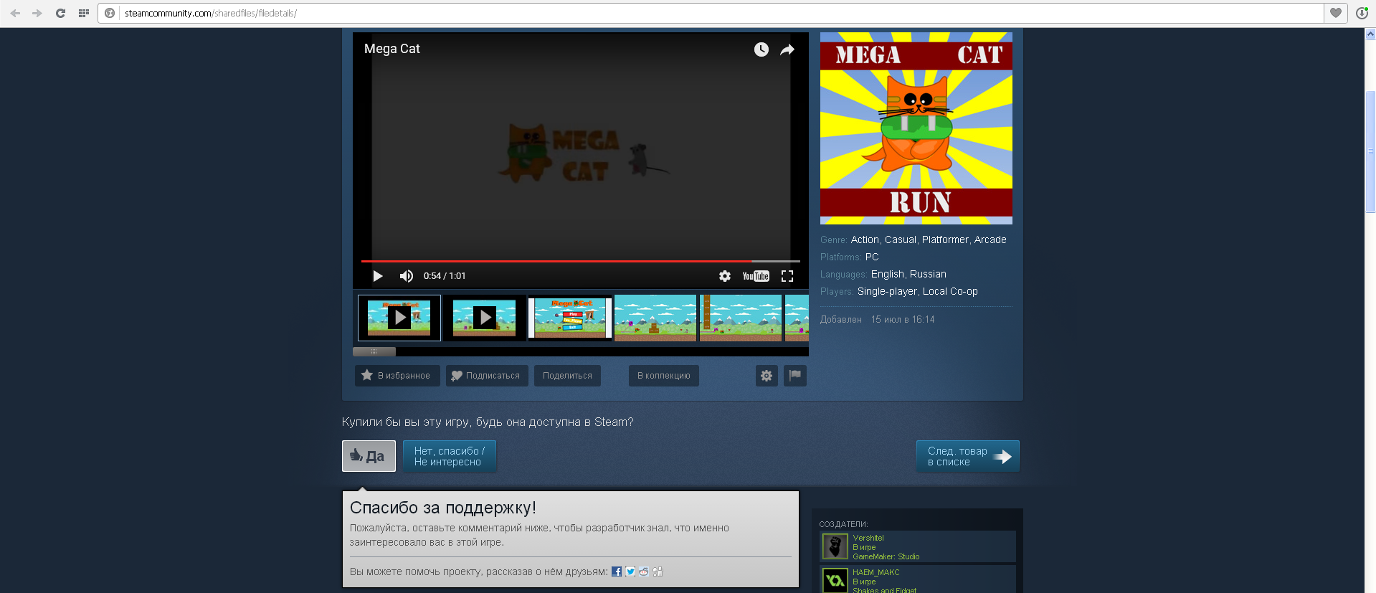This screenshot has height=593, width=1376.
Task: Click the gear icon beside В коллекцию
Action: pyautogui.click(x=767, y=376)
